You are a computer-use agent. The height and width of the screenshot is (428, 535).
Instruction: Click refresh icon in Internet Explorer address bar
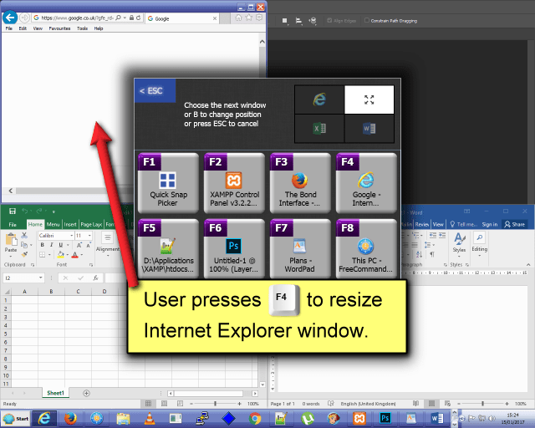tap(139, 18)
